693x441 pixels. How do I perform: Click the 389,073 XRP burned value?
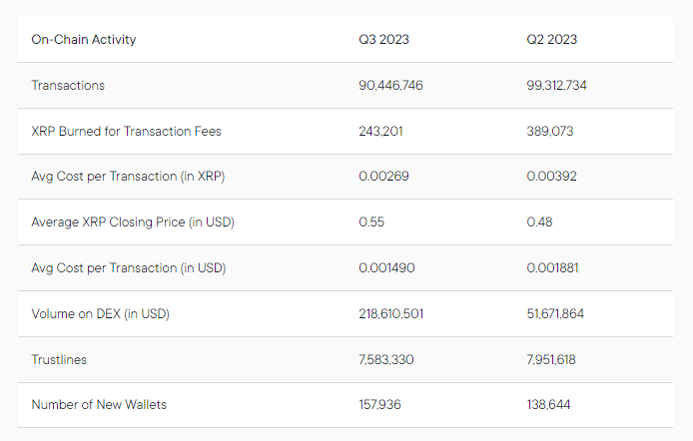coord(550,131)
